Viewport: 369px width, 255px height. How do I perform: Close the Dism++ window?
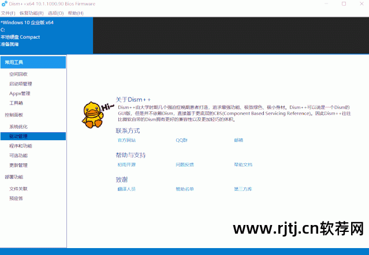361,4
